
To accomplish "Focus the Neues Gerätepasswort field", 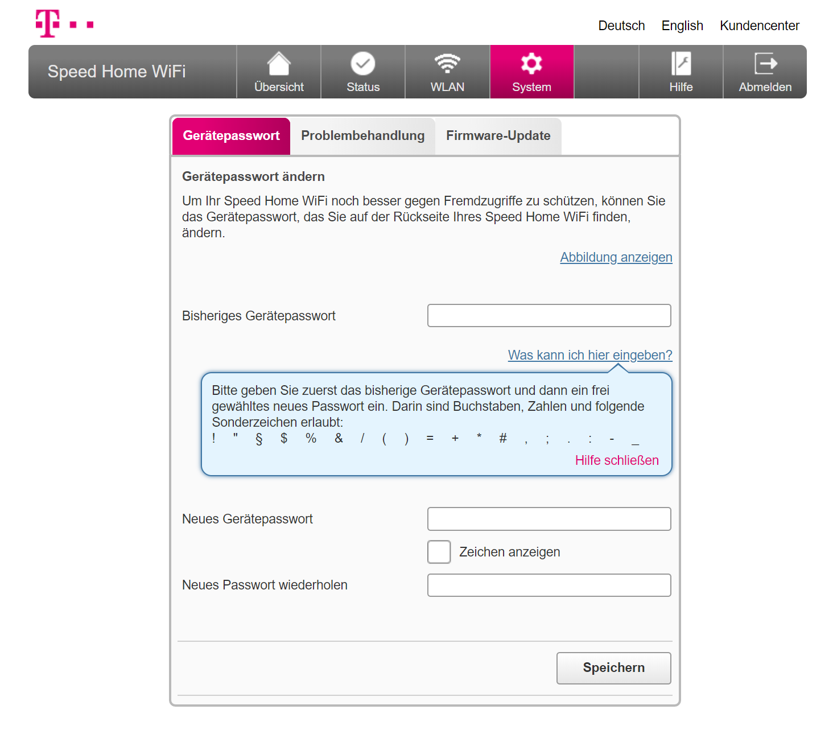I will (x=549, y=519).
